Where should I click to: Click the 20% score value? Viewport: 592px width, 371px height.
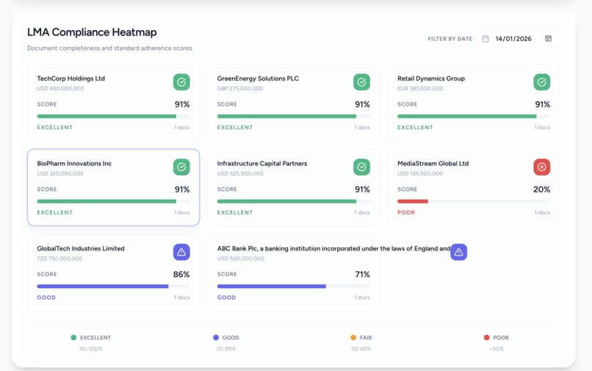coord(542,190)
